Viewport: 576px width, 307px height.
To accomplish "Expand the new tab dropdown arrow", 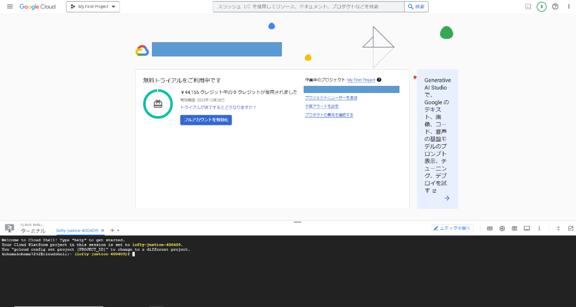I will coord(118,231).
